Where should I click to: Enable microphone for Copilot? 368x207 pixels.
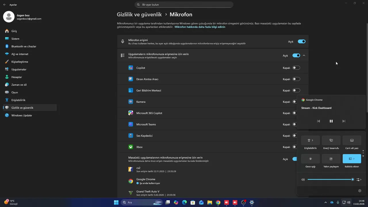[296, 68]
